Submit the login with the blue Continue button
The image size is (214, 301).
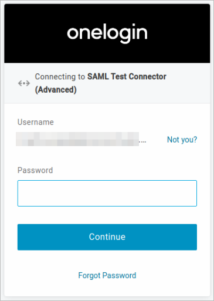(107, 237)
